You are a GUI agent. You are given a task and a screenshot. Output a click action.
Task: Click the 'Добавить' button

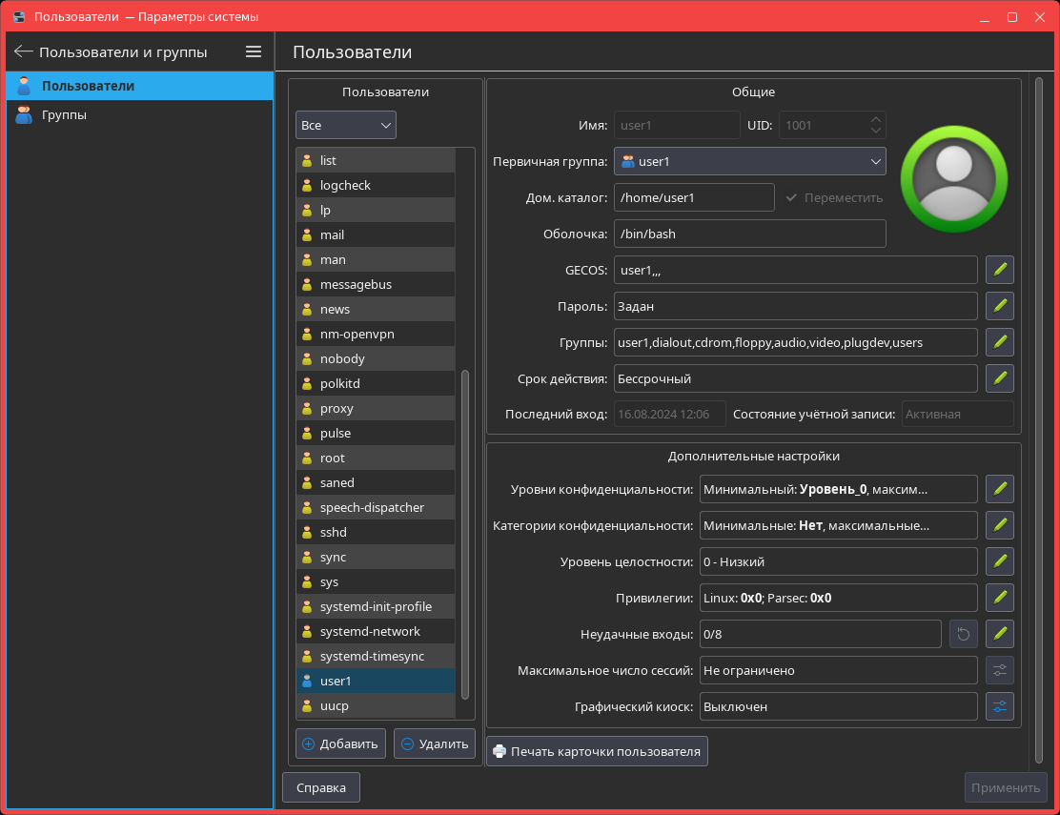click(x=340, y=744)
